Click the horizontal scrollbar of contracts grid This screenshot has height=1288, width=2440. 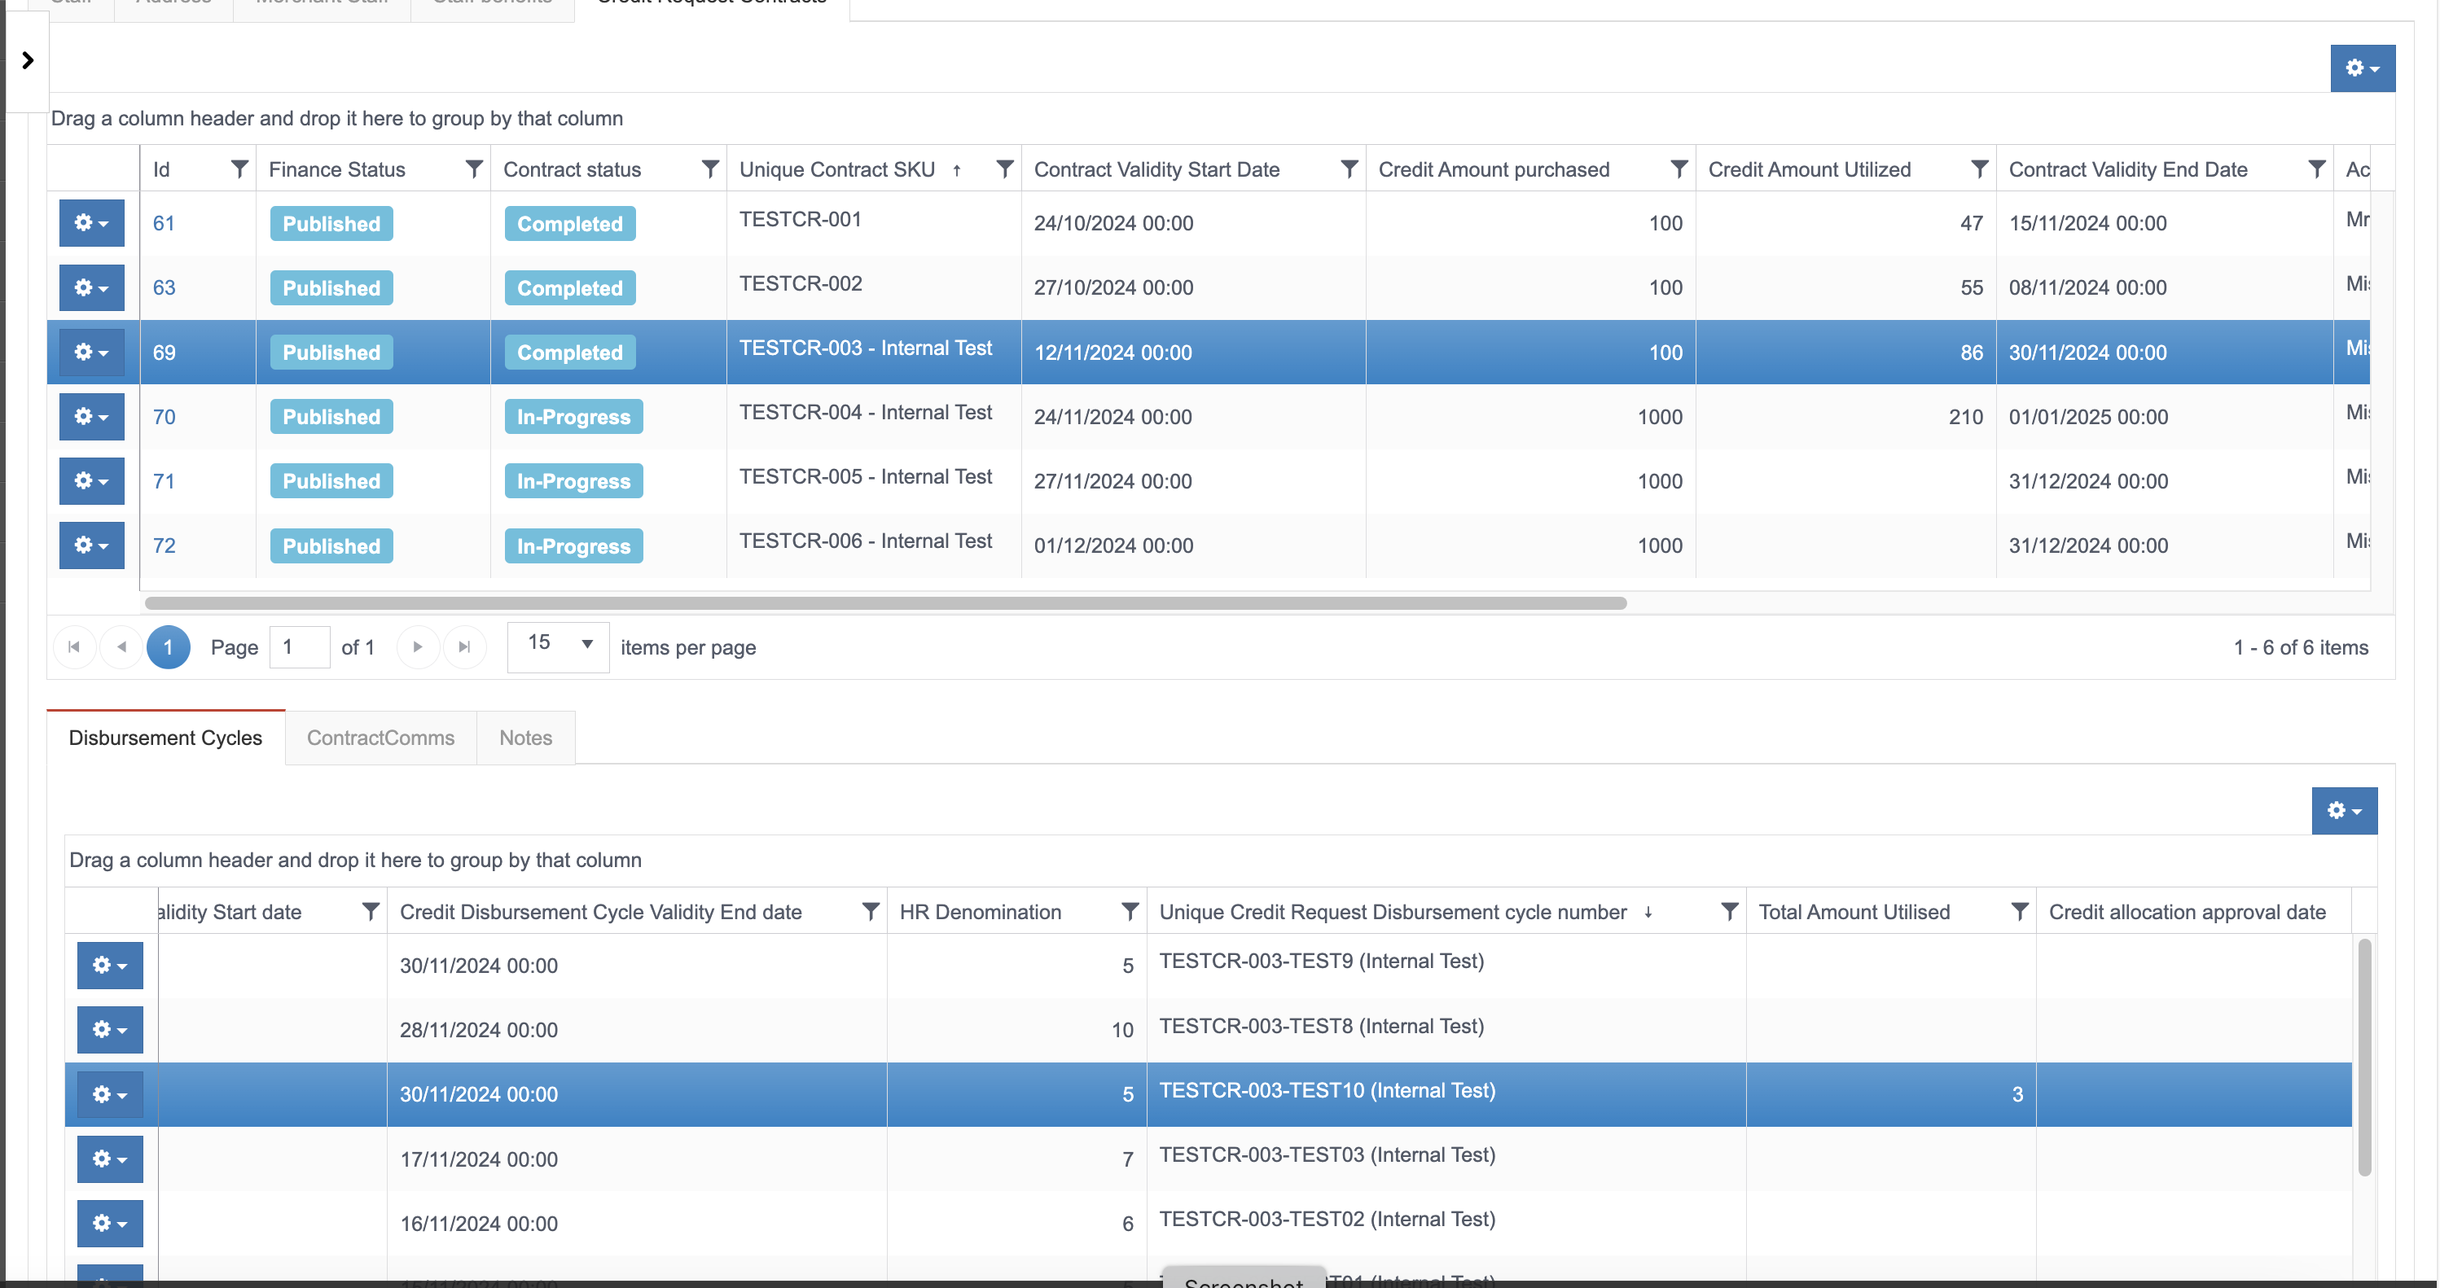(884, 603)
